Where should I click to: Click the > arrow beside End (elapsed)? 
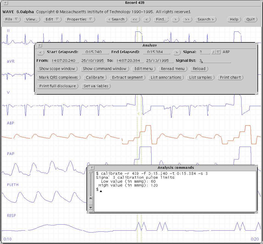pyautogui.click(x=177, y=52)
